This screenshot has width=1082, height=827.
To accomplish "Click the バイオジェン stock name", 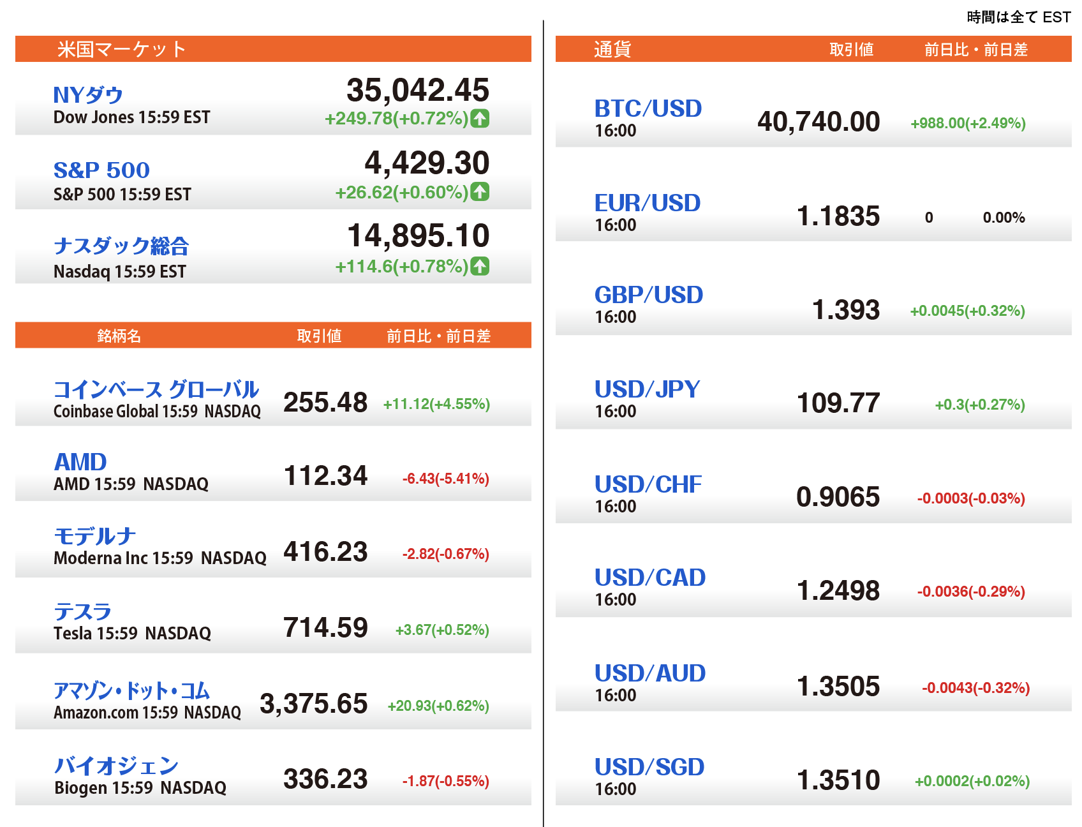I will click(x=116, y=765).
